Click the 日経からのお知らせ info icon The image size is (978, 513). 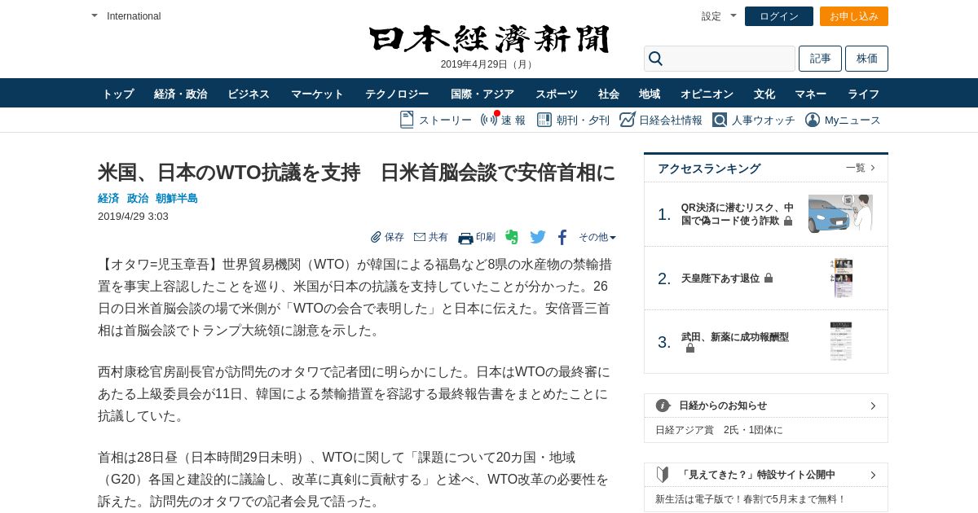tap(663, 406)
